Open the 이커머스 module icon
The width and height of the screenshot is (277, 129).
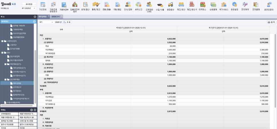coord(203,5)
